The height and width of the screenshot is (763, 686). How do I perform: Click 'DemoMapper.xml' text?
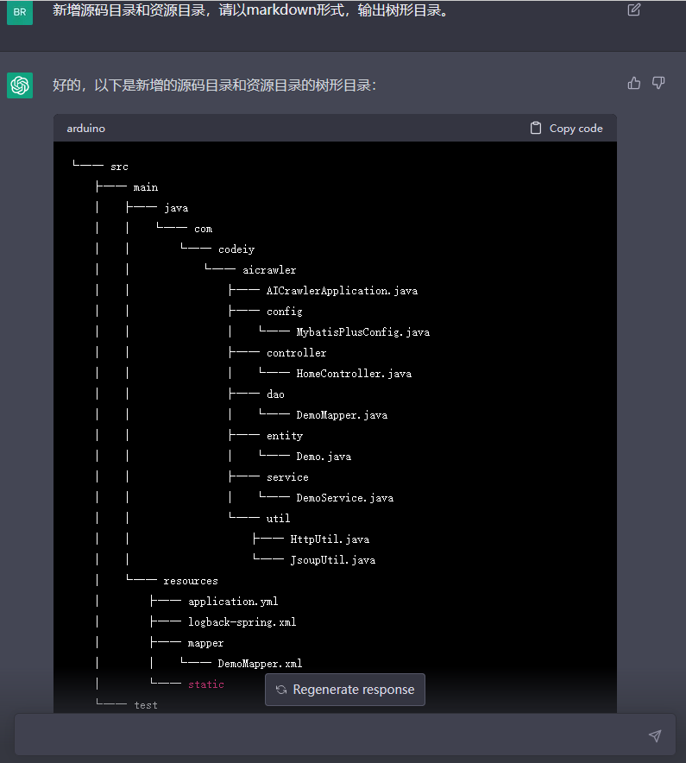pos(261,664)
